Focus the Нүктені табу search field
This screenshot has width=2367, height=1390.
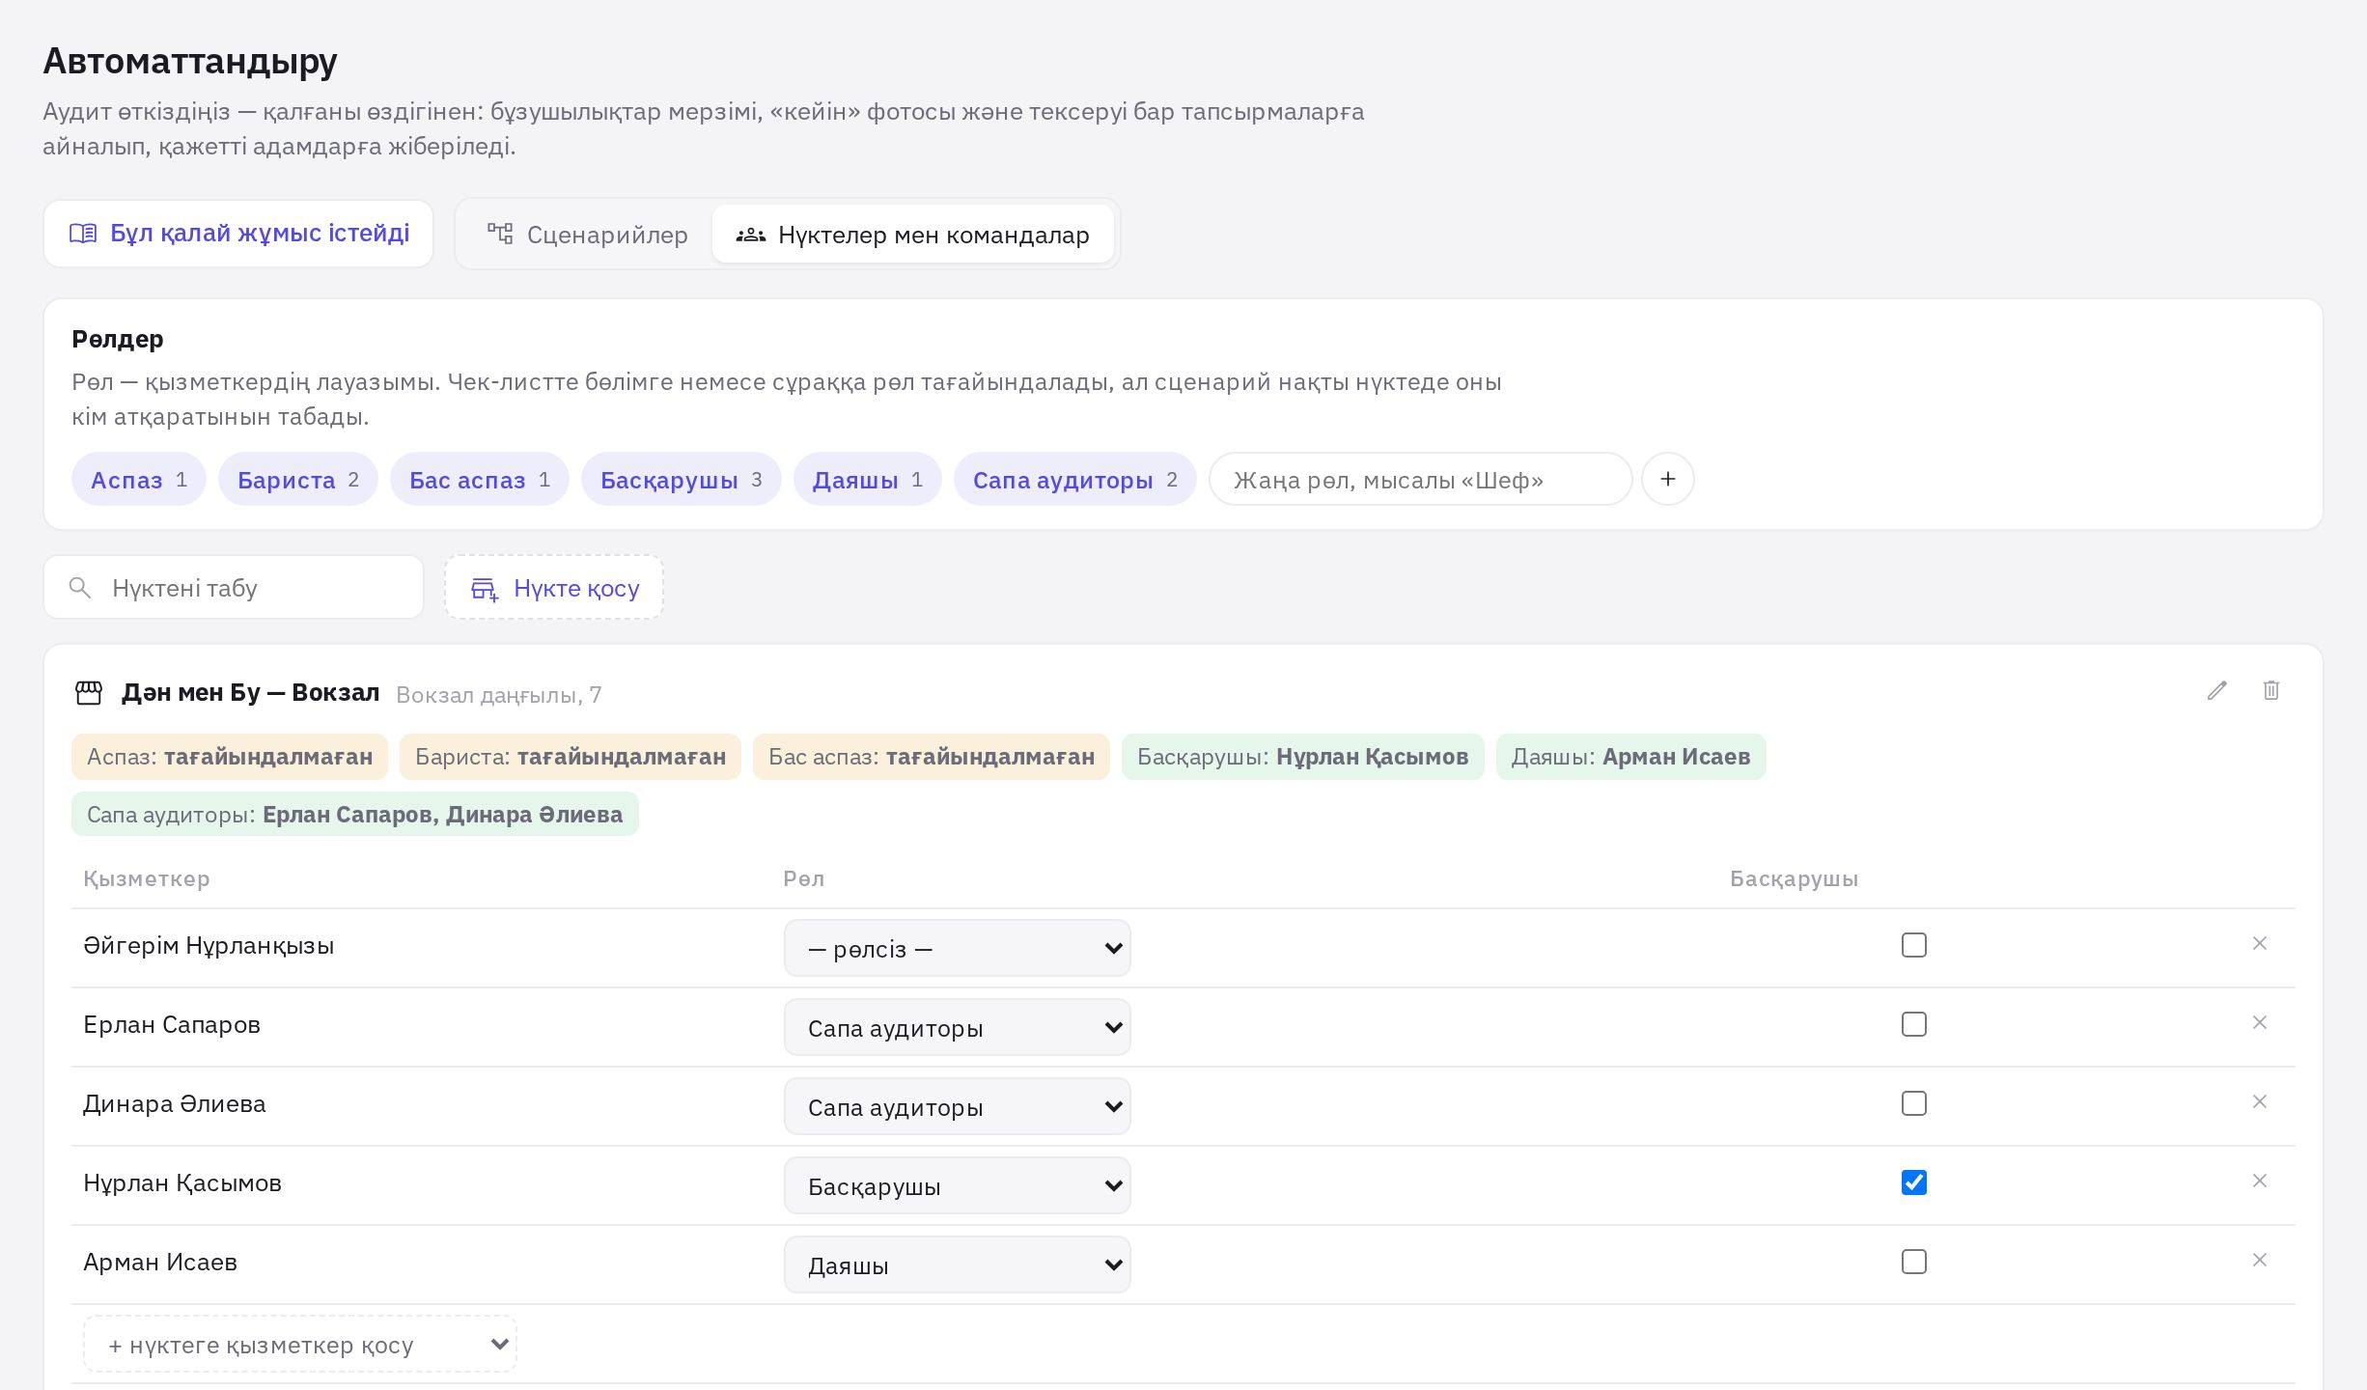pyautogui.click(x=234, y=587)
